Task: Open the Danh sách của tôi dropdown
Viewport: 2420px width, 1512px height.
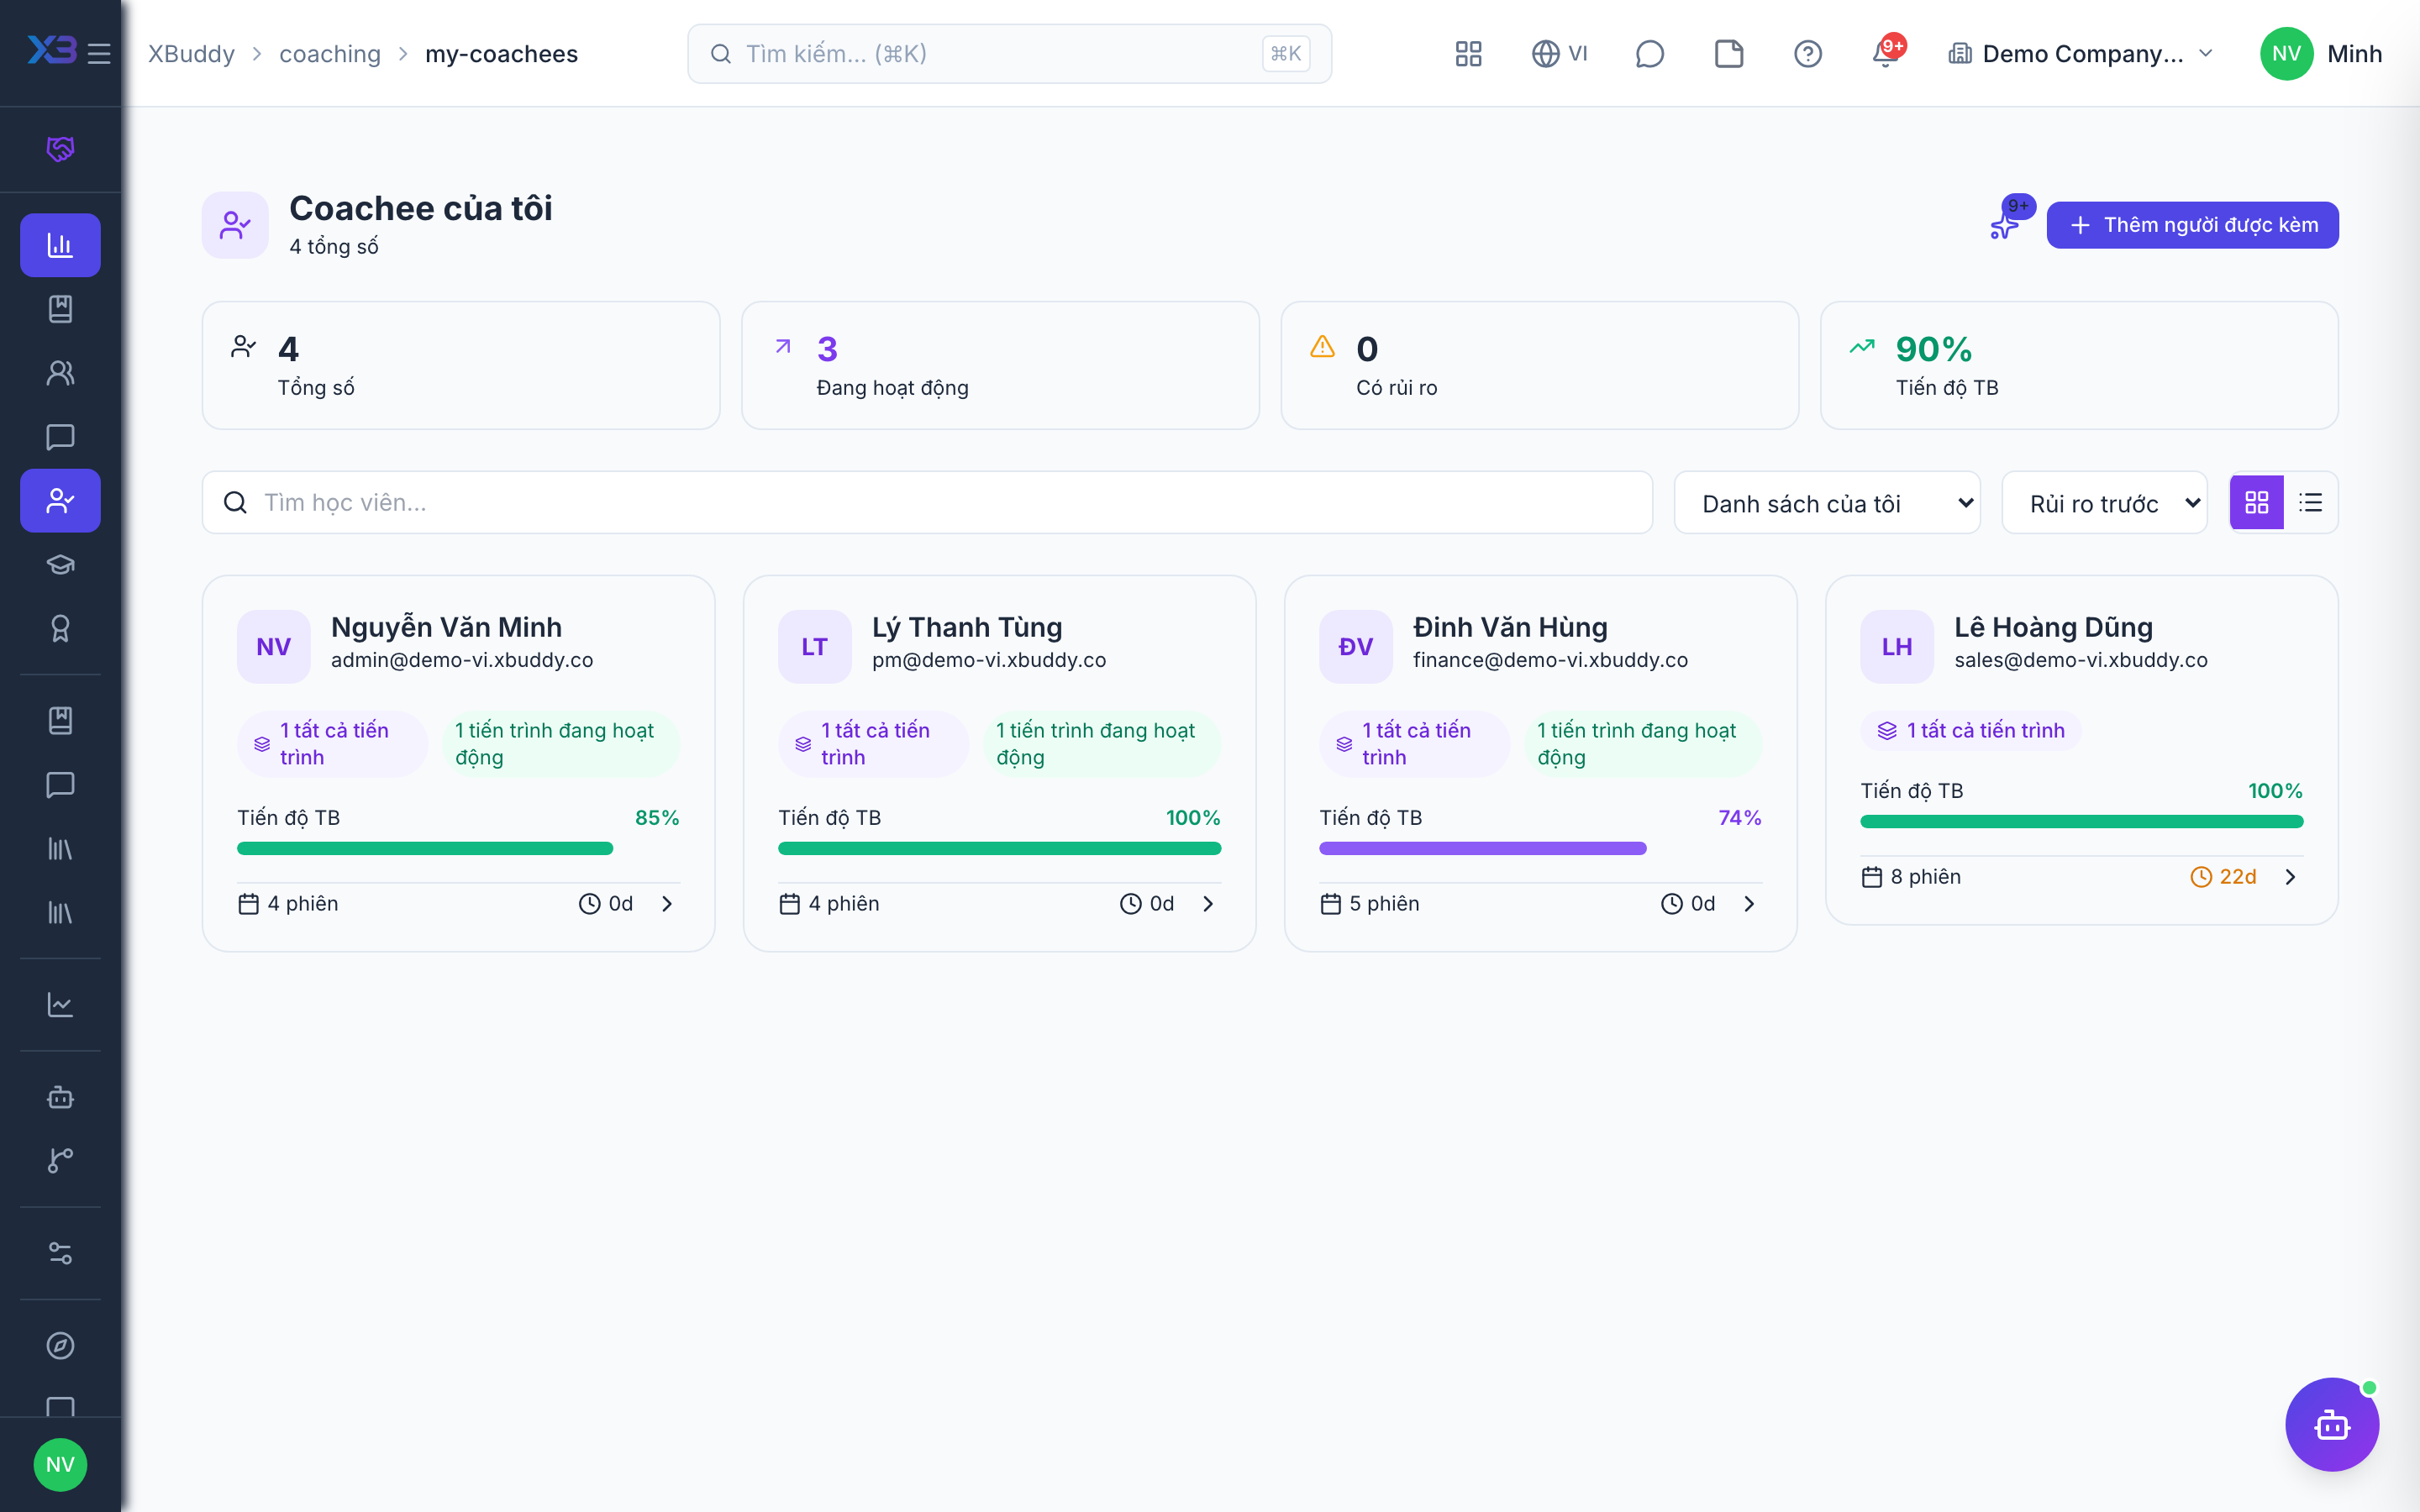Action: coord(1827,503)
